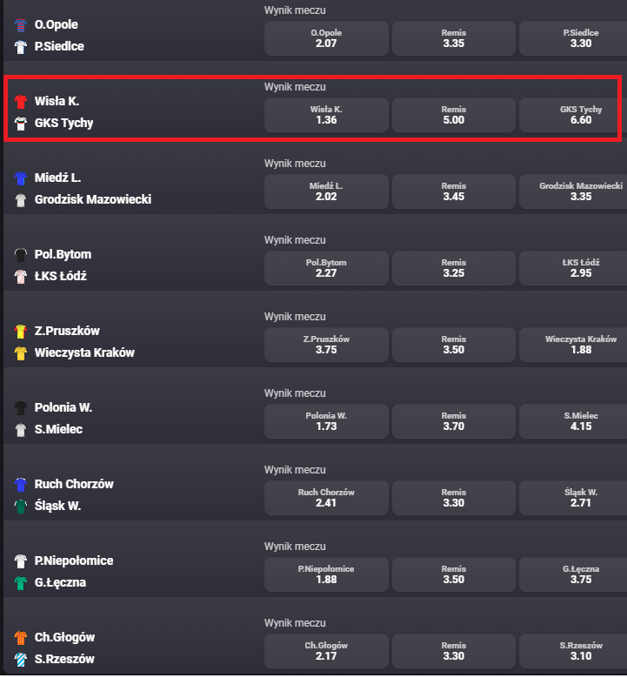The width and height of the screenshot is (627, 678).
Task: Pick Remis 3.30 in Ruch Chorzów match
Action: (454, 498)
